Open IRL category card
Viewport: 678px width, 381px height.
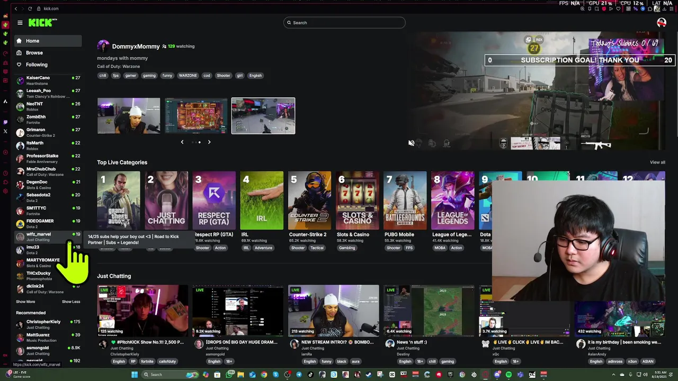click(262, 200)
